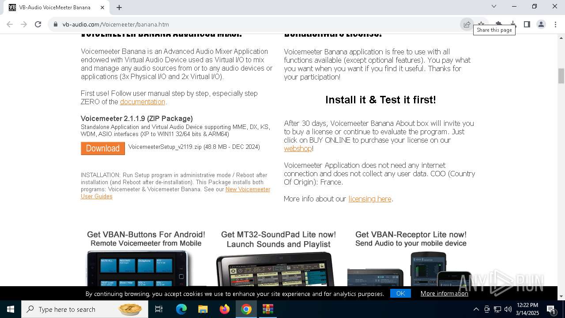Screen dimensions: 565x318
Task: Open the taskbar clock showing 12:22 PM
Action: pyautogui.click(x=527, y=309)
